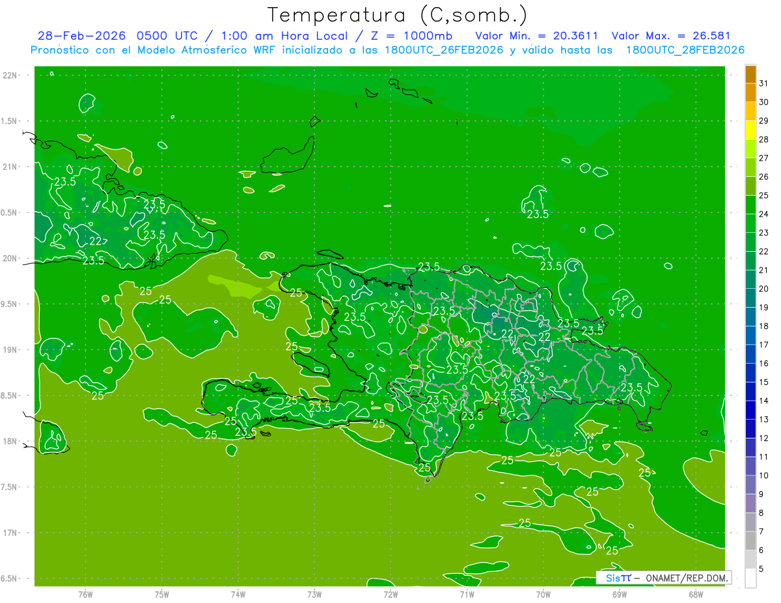
Task: Click the 20N latitude axis label
Action: pyautogui.click(x=9, y=258)
